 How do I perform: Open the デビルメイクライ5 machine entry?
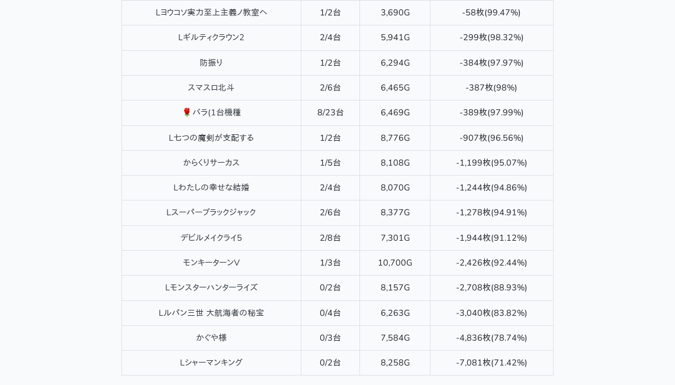211,238
